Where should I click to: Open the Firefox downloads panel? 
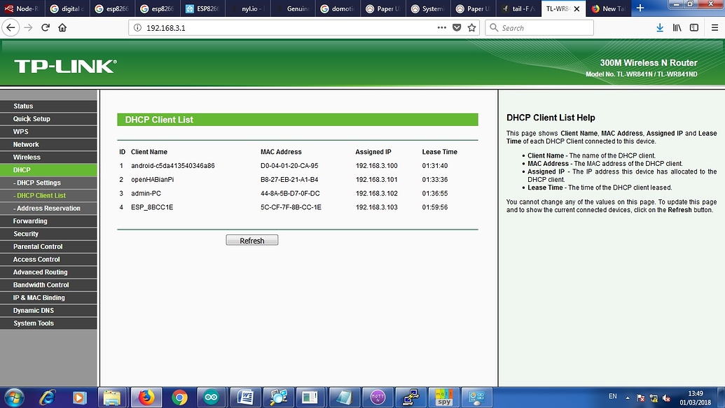tap(660, 28)
